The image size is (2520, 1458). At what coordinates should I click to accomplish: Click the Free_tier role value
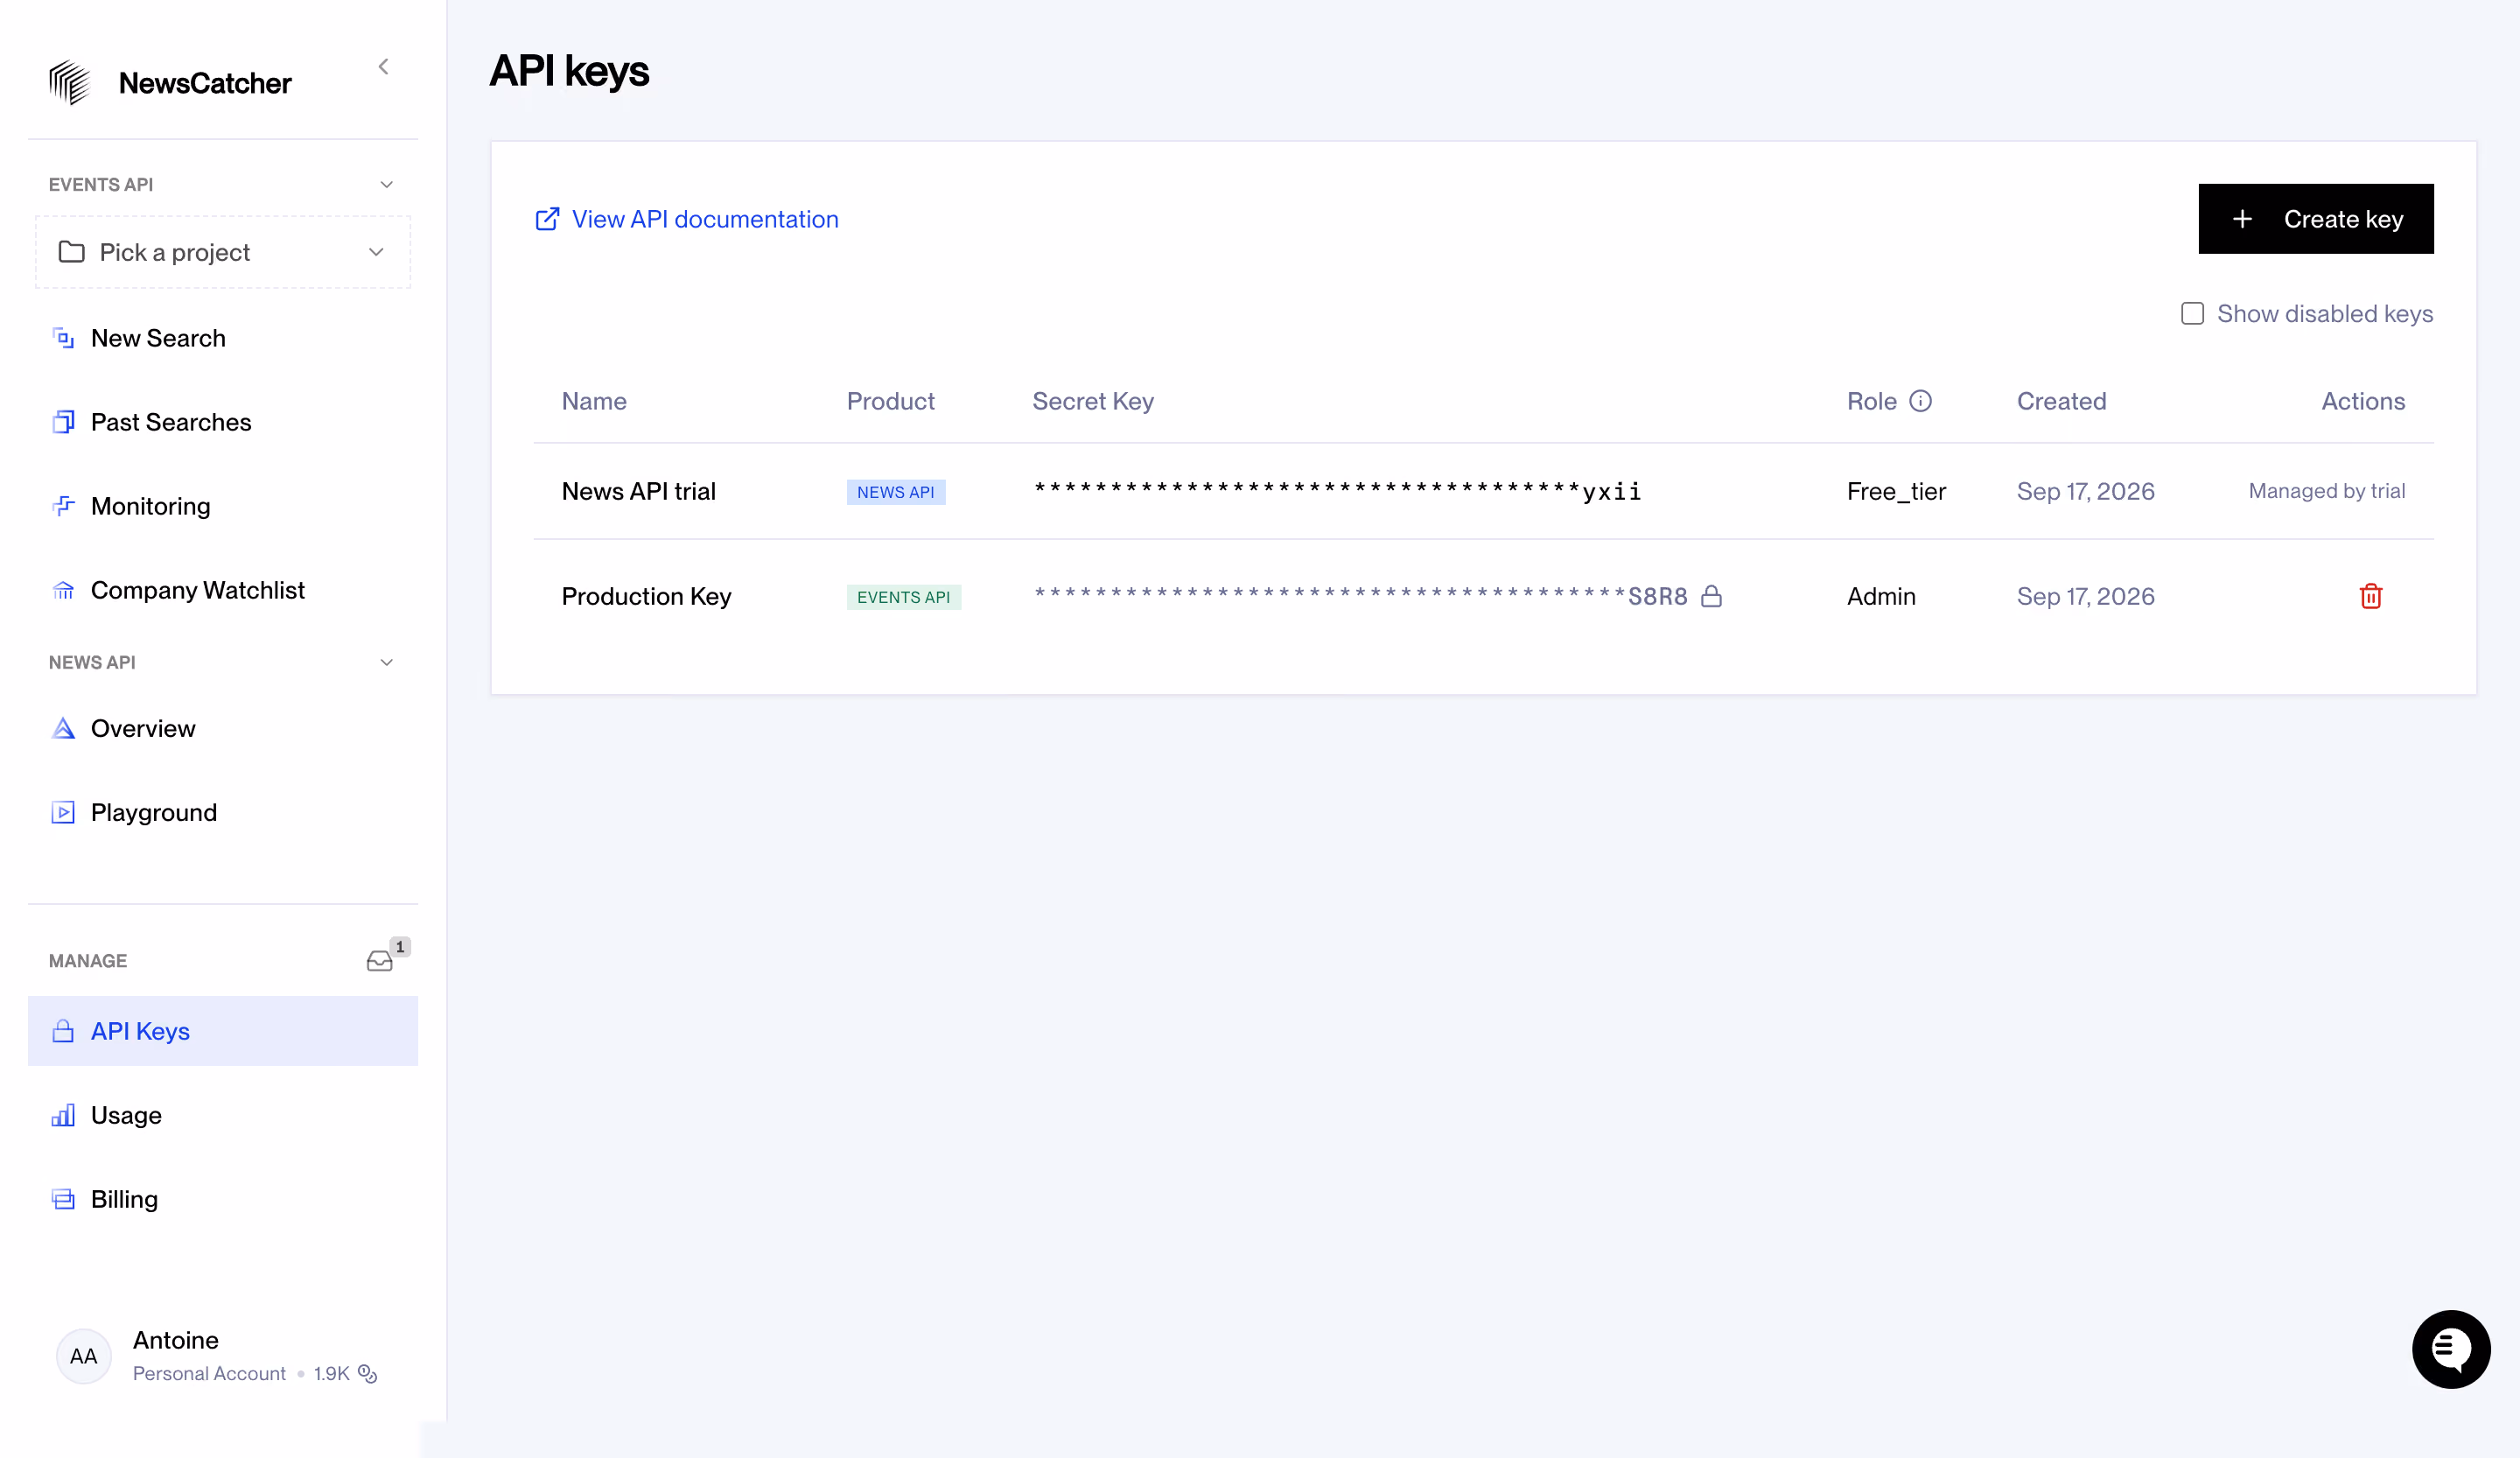pos(1896,491)
